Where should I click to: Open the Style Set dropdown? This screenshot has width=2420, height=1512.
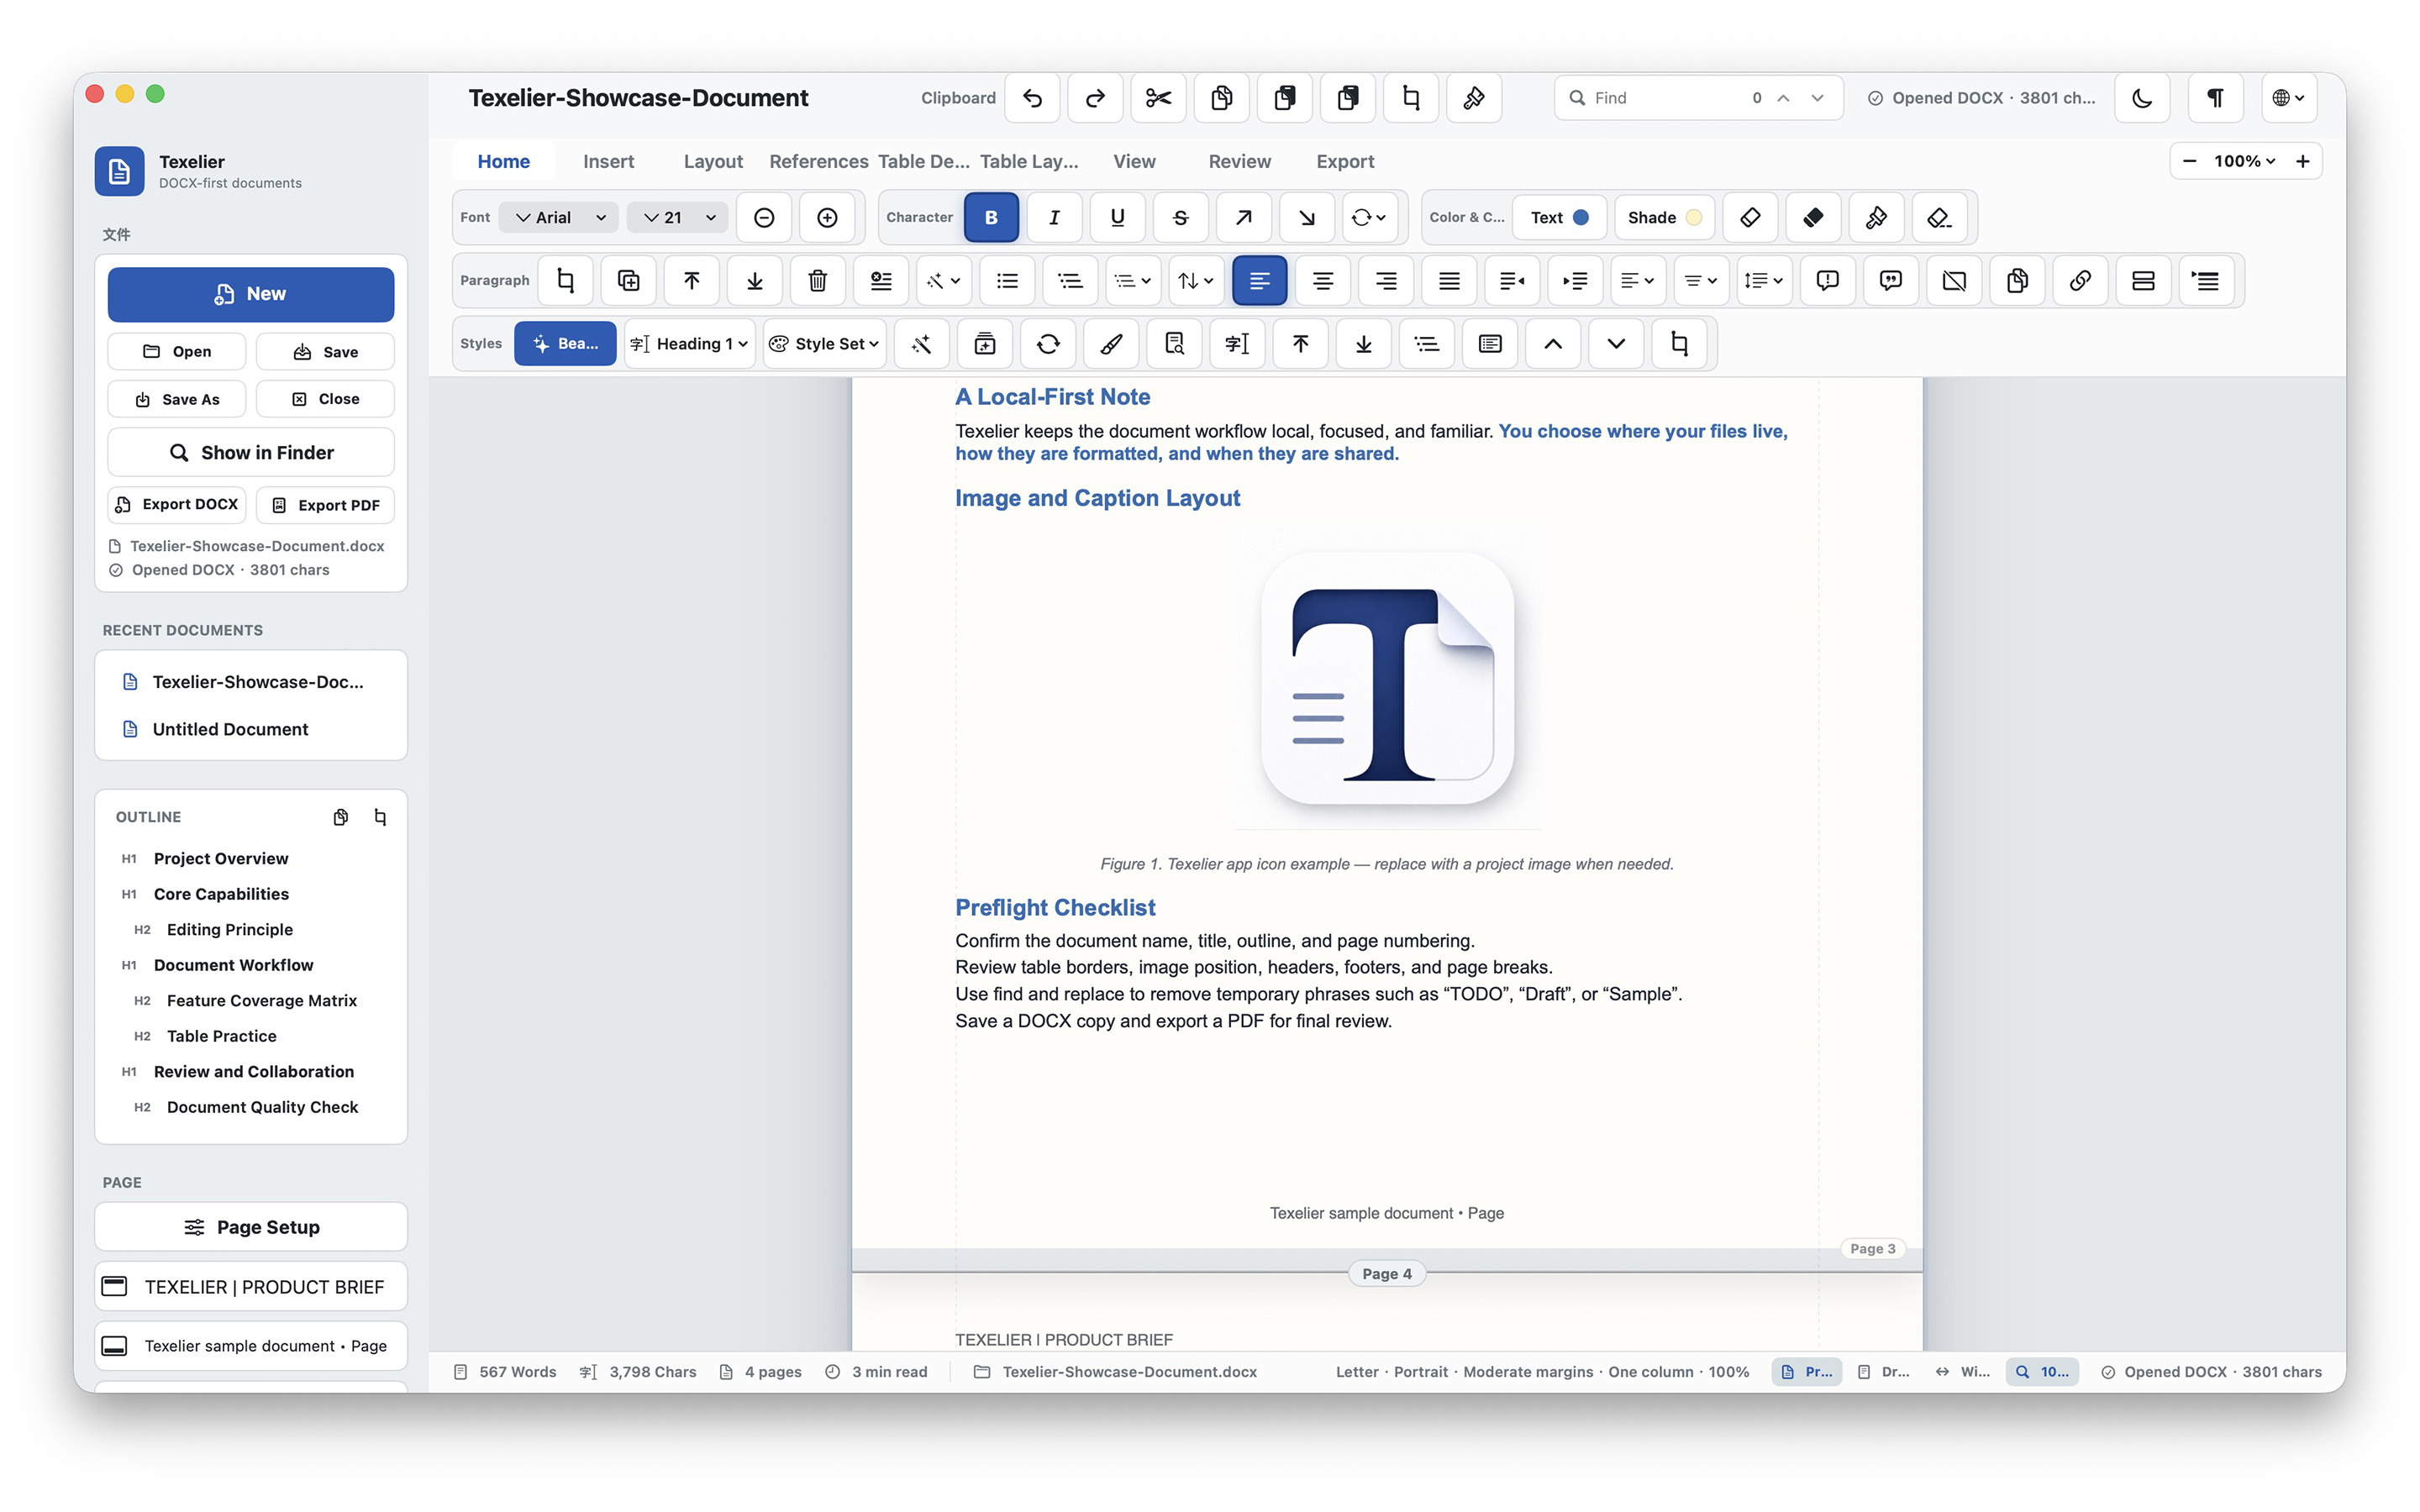point(824,344)
